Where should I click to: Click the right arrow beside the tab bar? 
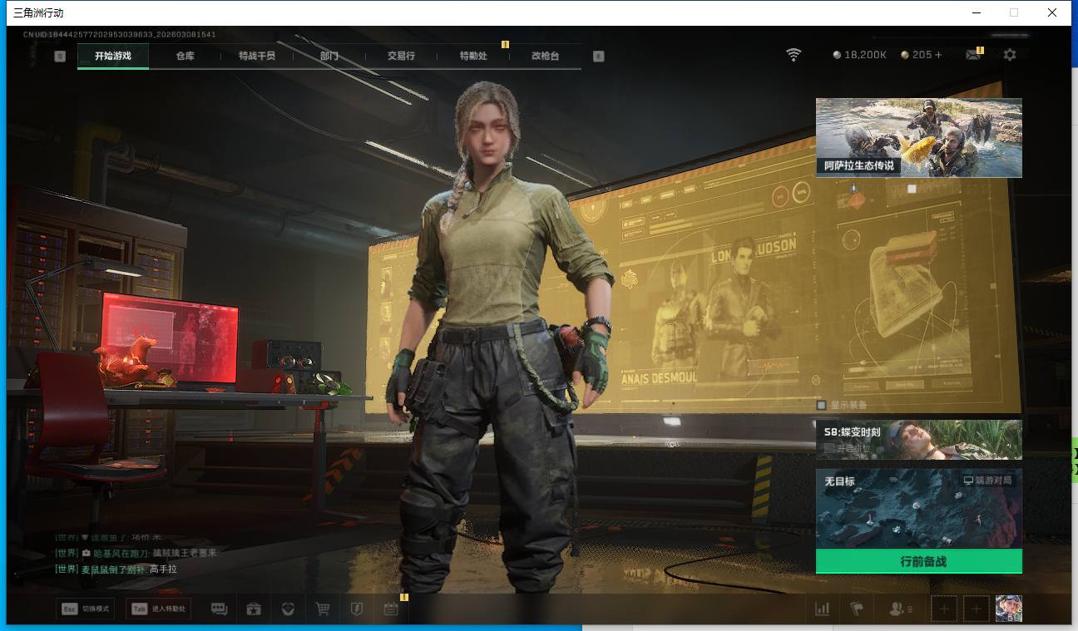(598, 57)
